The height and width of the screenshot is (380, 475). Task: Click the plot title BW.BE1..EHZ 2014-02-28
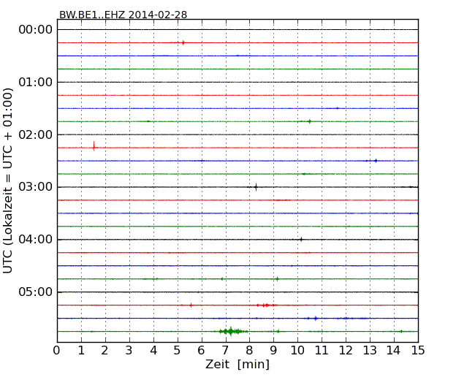[123, 15]
